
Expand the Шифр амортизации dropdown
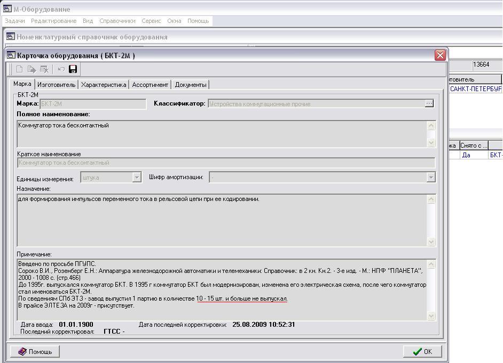pos(431,178)
